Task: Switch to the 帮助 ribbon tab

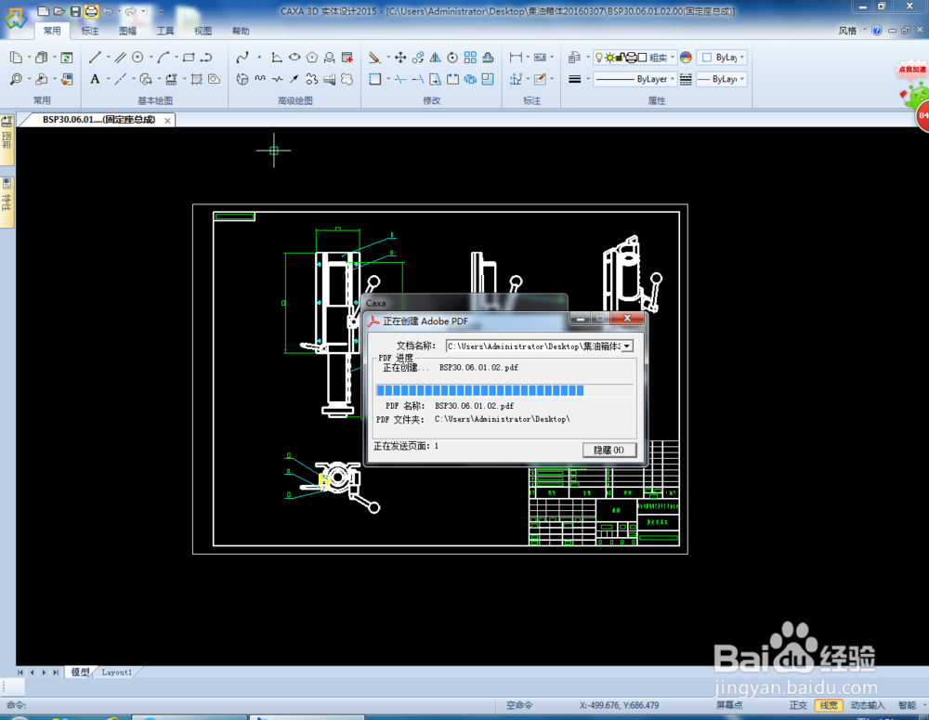Action: click(x=241, y=31)
